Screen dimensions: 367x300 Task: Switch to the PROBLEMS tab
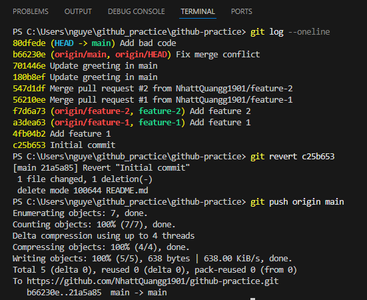31,11
